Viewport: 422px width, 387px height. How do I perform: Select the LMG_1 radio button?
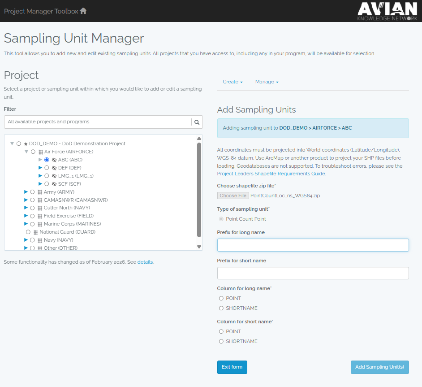coord(47,176)
